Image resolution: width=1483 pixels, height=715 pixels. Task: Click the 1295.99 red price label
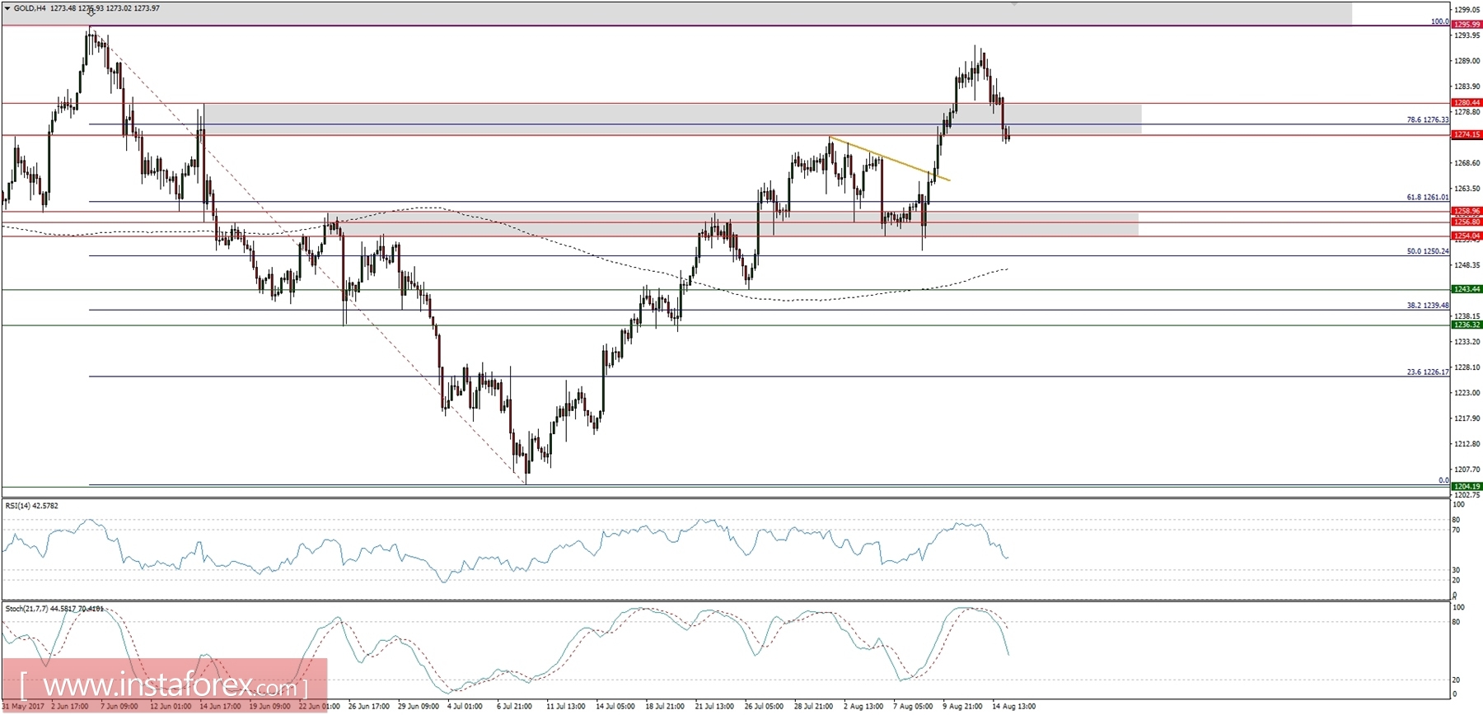[1466, 25]
